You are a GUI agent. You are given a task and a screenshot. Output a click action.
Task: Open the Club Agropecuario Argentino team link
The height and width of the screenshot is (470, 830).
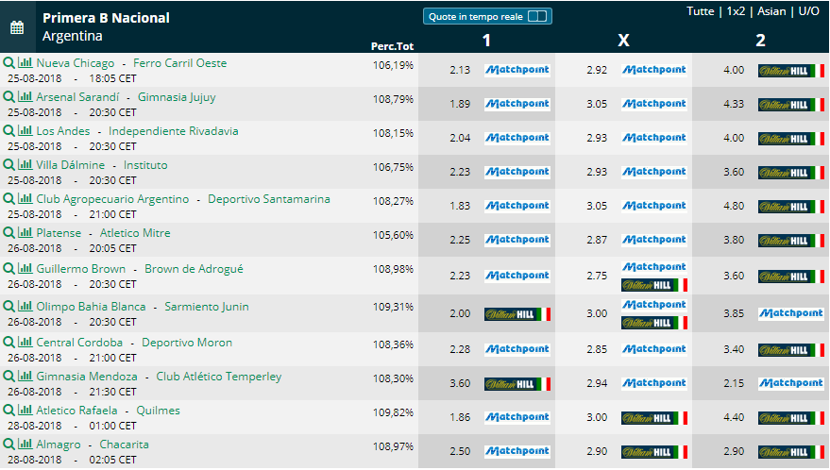112,199
